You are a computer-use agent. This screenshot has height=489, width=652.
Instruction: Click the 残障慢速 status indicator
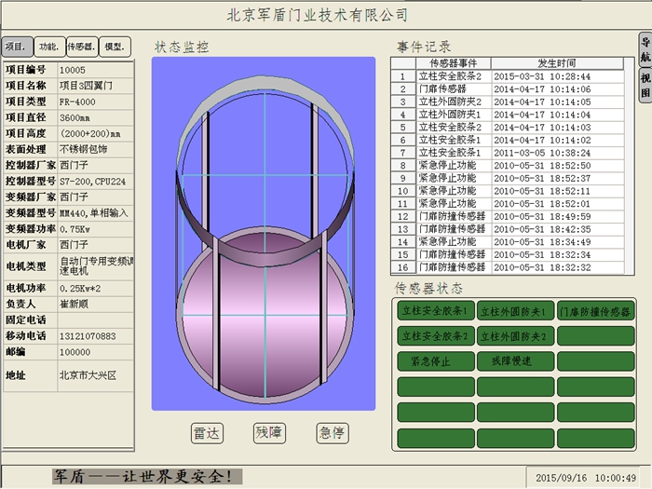coord(515,360)
